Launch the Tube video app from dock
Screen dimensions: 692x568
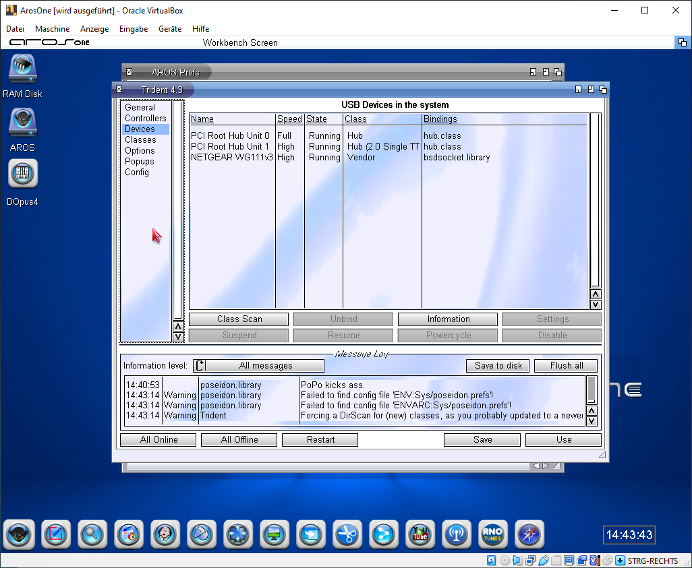coord(420,534)
